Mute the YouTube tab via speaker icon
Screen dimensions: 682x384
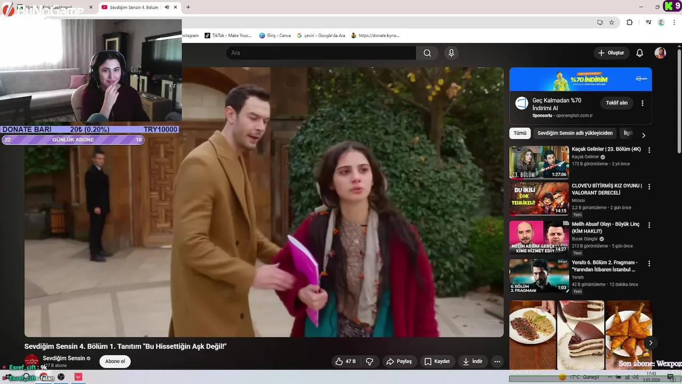167,7
